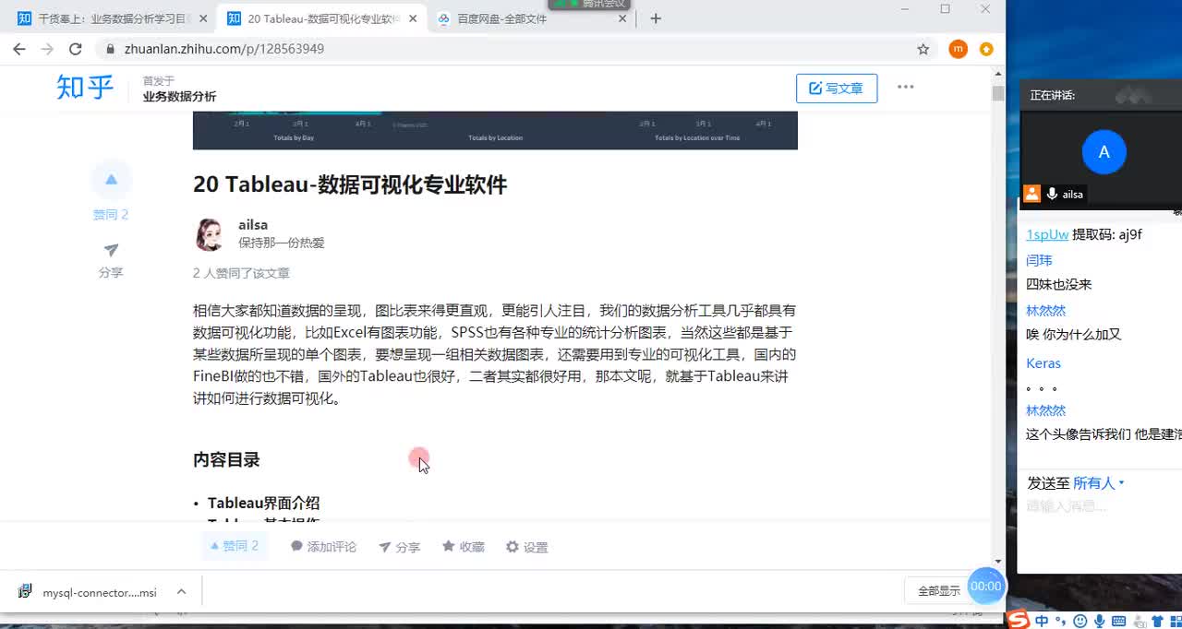This screenshot has height=629, width=1182.
Task: Close the 干货奉上 tab
Action: click(203, 18)
